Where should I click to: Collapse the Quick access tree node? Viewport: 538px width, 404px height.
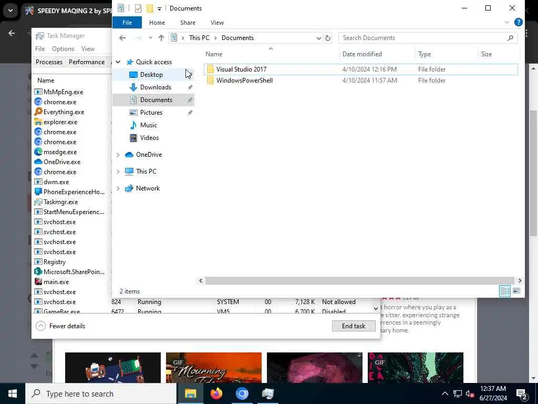(118, 62)
